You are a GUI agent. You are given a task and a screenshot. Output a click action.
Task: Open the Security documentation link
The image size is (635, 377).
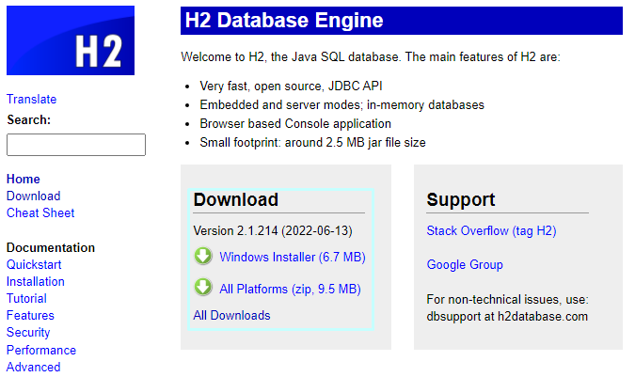pyautogui.click(x=28, y=333)
